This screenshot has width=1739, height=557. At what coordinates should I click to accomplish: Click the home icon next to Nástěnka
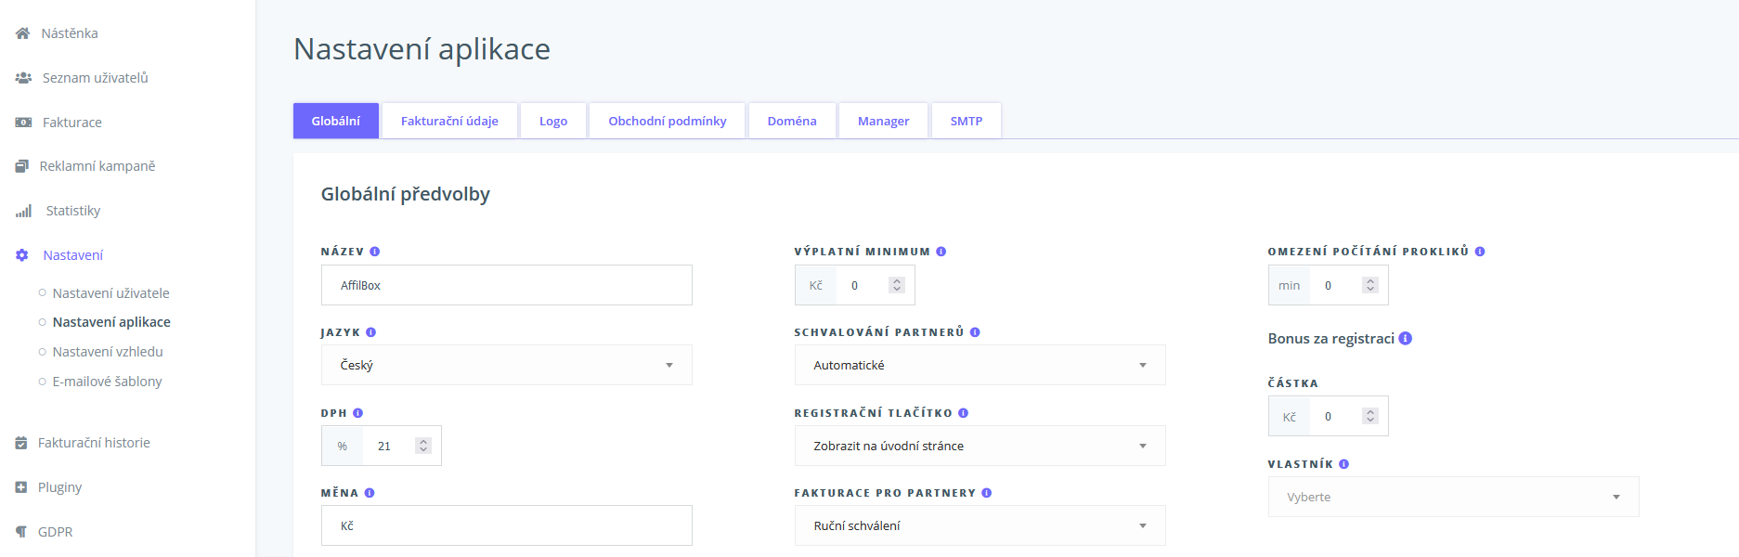(x=22, y=33)
